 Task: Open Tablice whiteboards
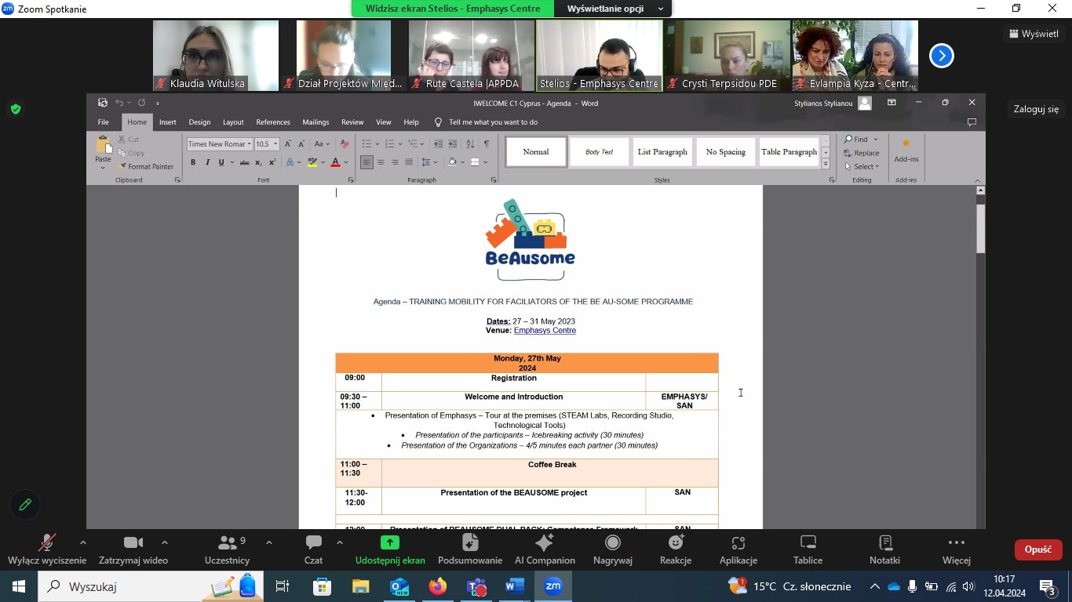click(808, 550)
